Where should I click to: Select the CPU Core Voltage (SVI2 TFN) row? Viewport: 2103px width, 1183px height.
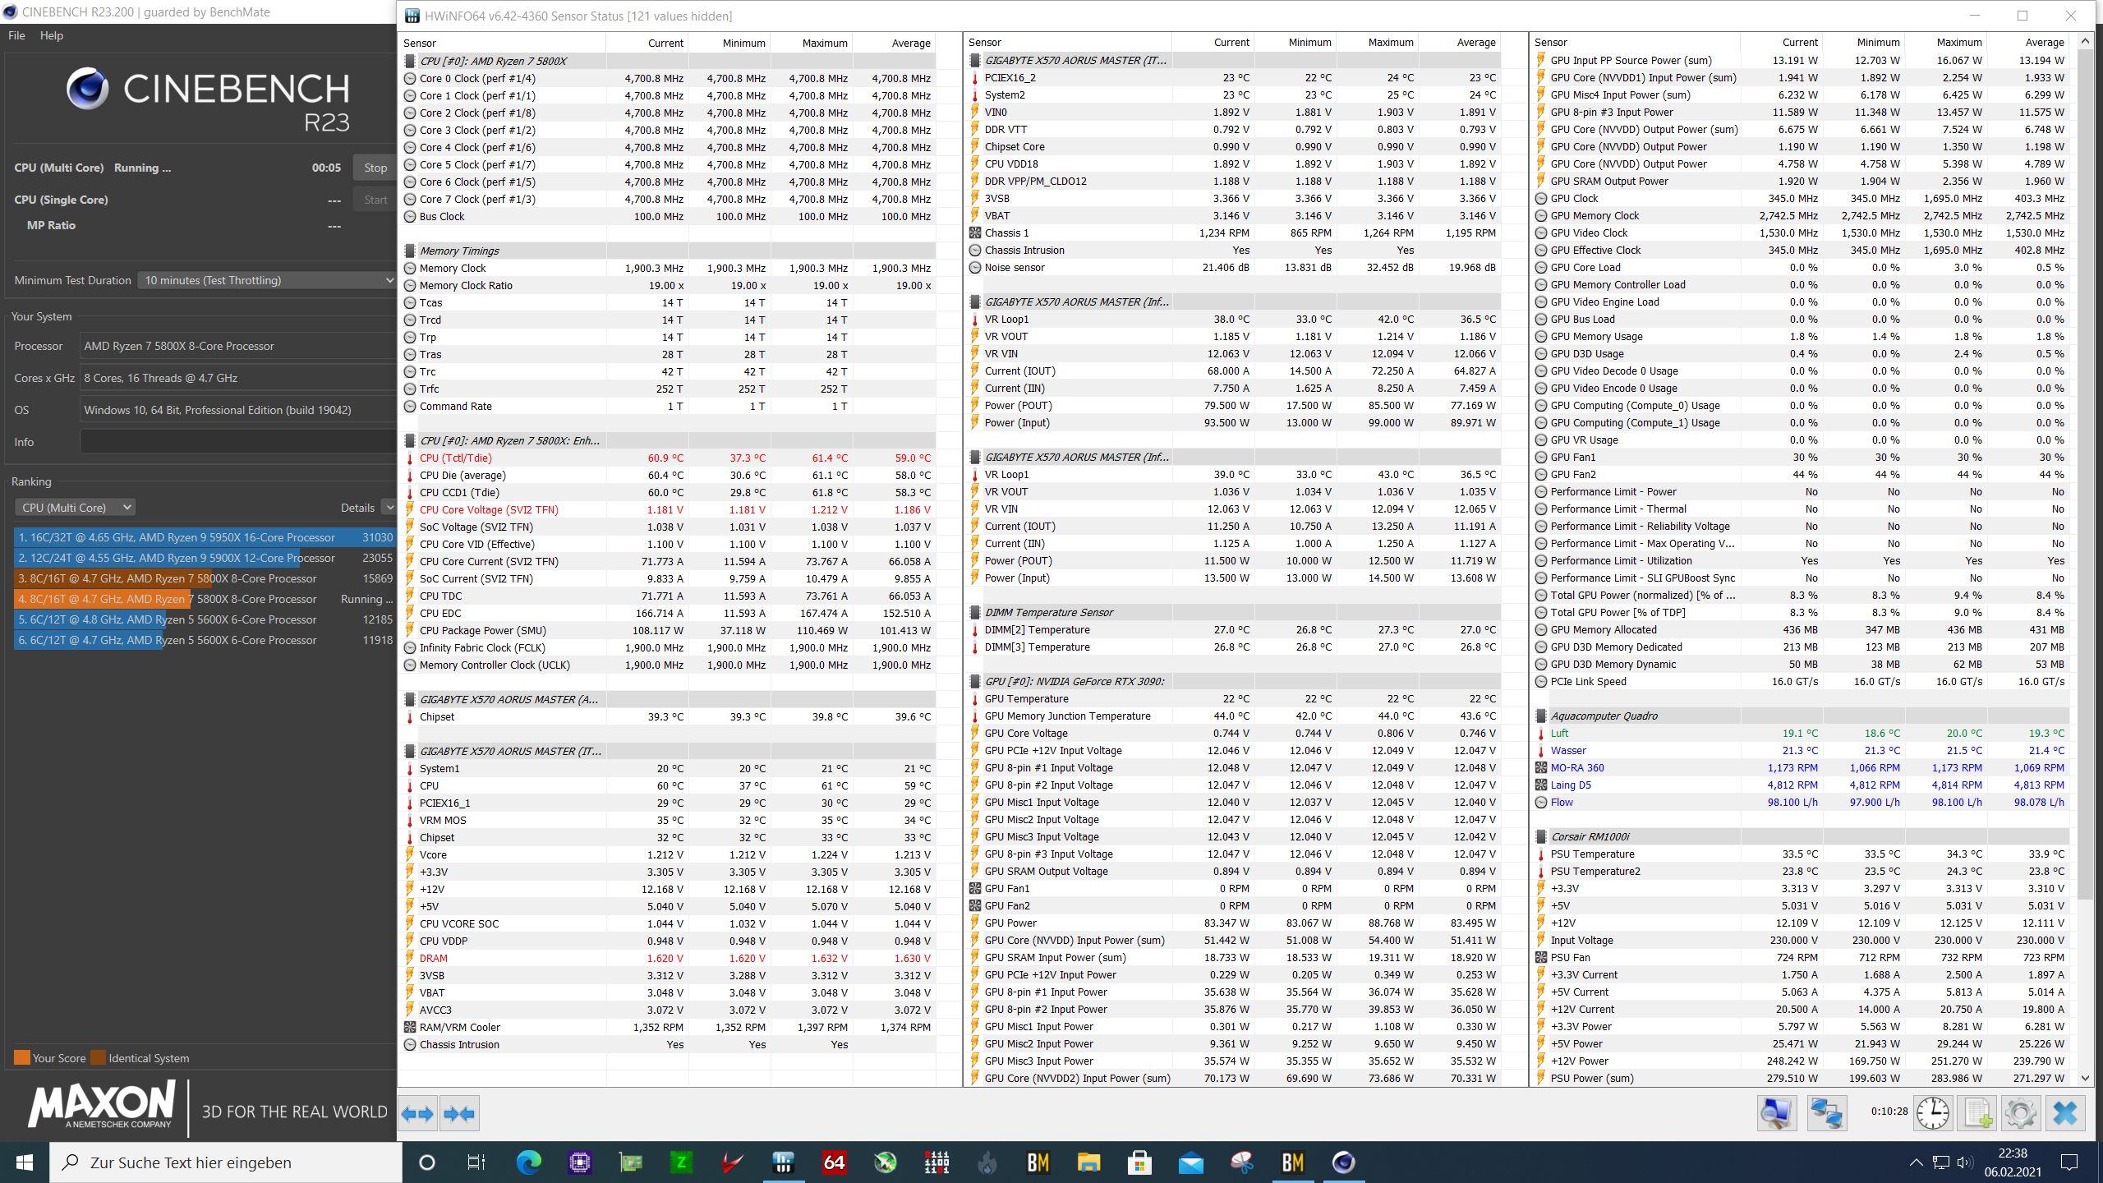click(x=669, y=509)
